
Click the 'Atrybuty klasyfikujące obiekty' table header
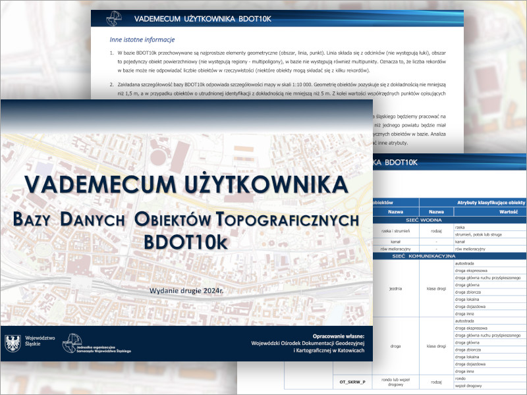(491, 203)
